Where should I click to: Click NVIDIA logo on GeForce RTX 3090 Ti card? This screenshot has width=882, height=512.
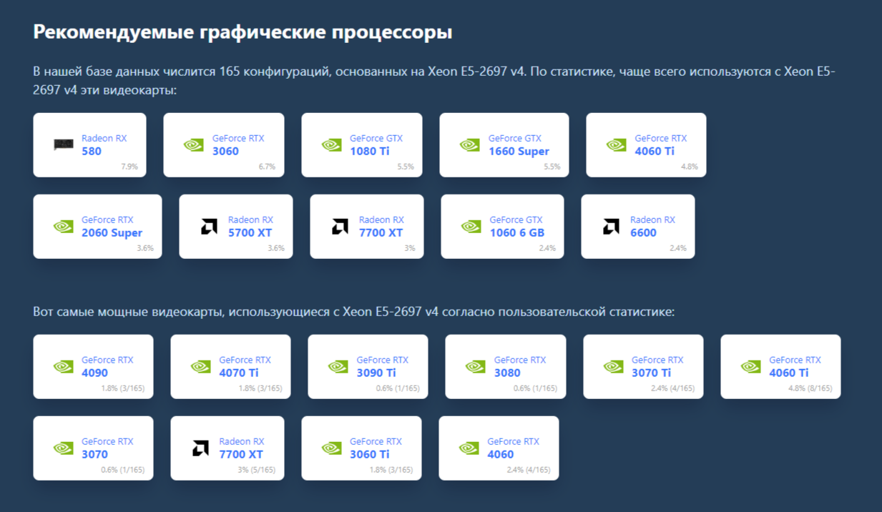(x=338, y=366)
